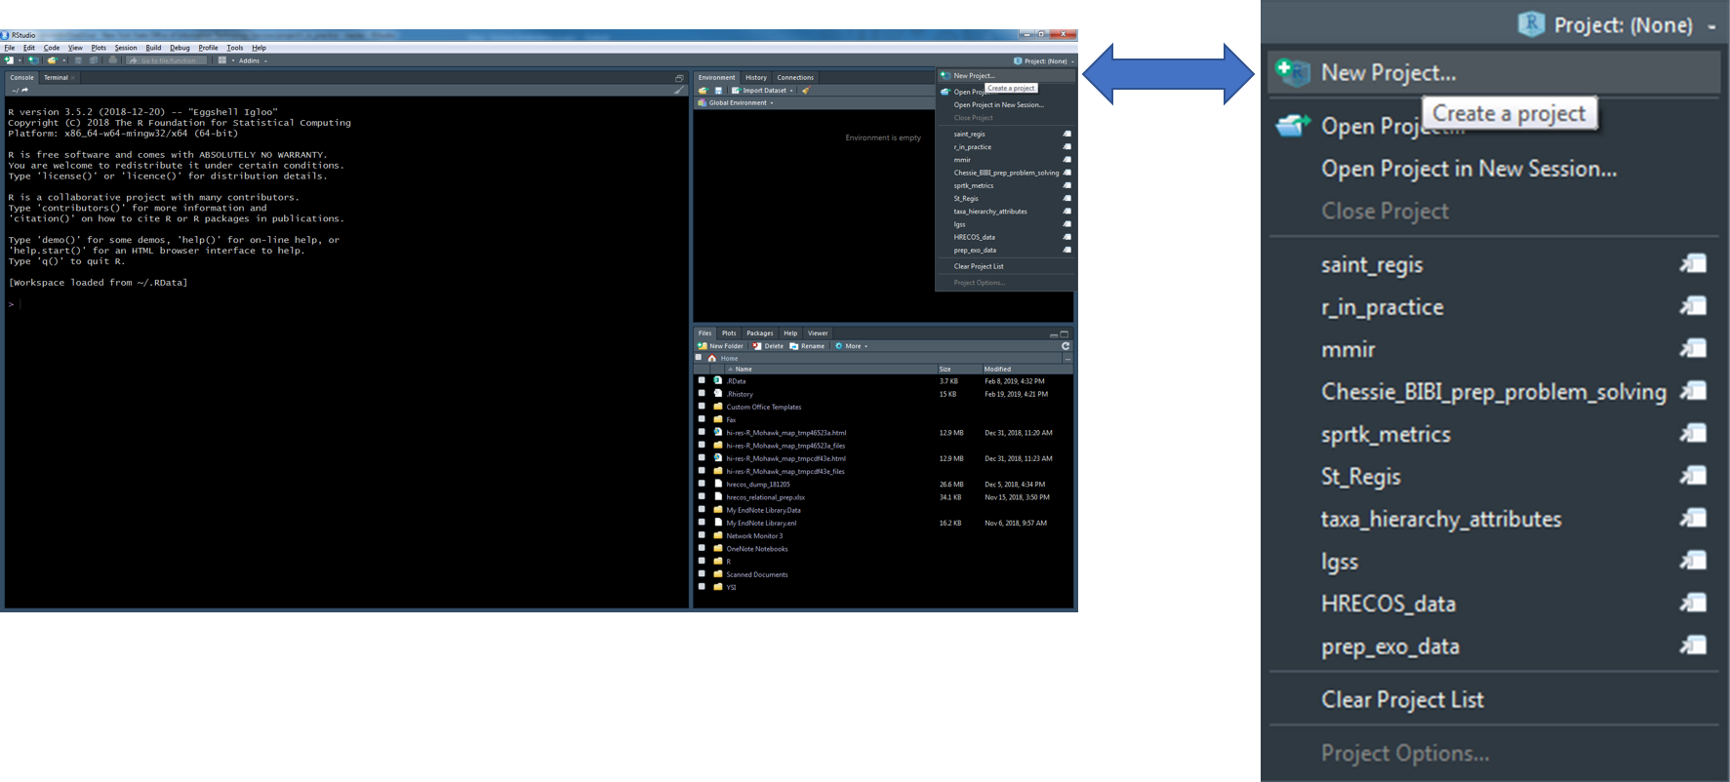This screenshot has height=782, width=1730.
Task: Open the OneNote Notebooks folder in the Files list
Action: coord(756,548)
